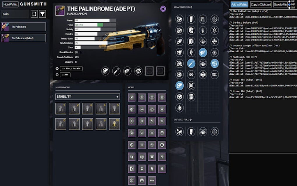
Task: Click the highlighted perk in the first column
Action: click(x=179, y=86)
